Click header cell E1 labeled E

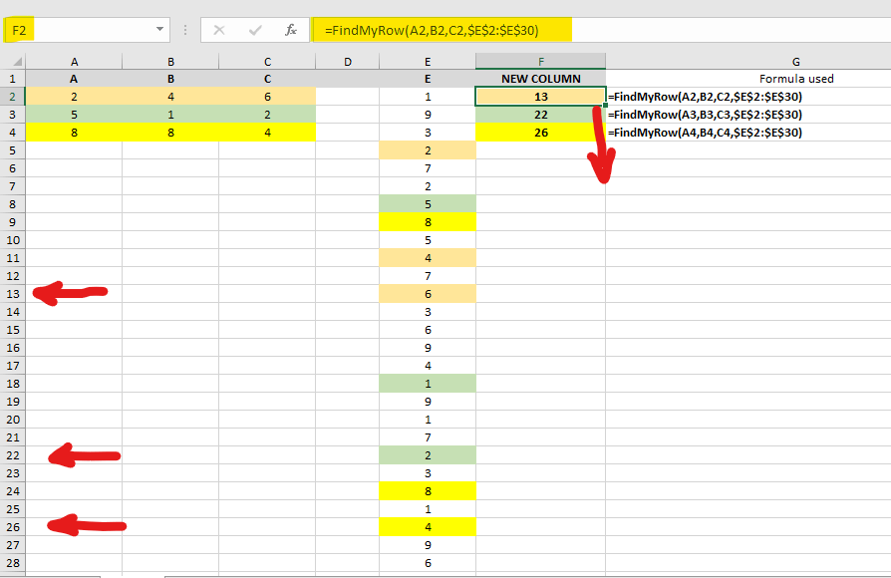click(x=428, y=79)
